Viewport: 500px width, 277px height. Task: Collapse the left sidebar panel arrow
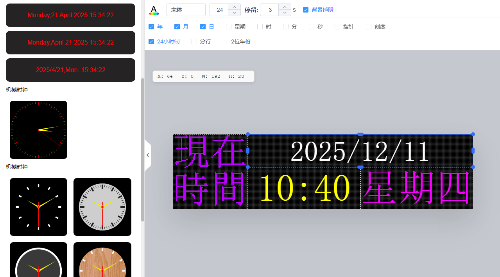click(x=147, y=155)
